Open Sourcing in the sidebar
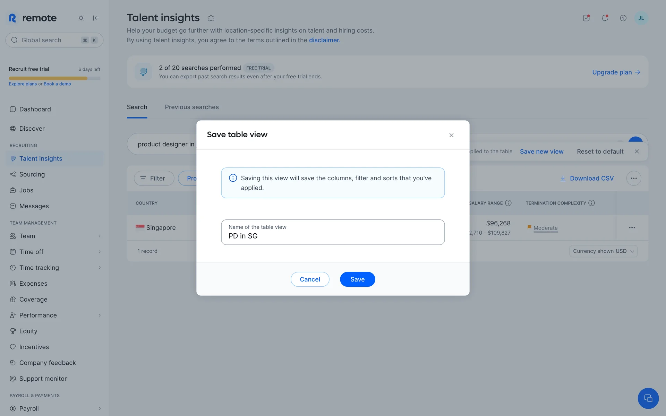 point(32,174)
